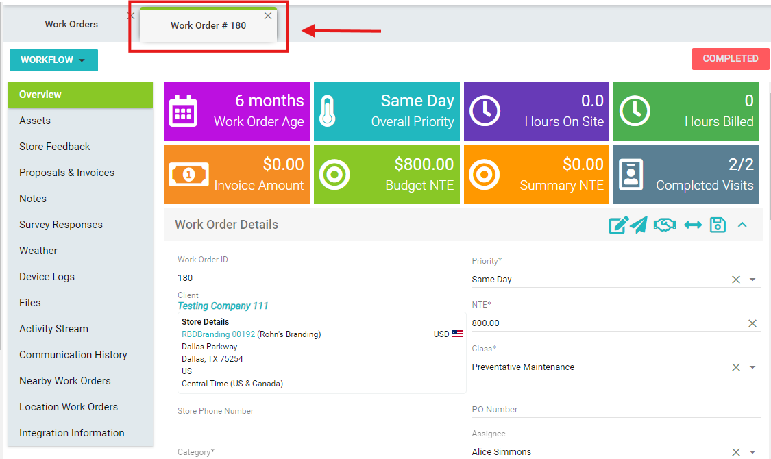Open the Testing Company 111 client link
The width and height of the screenshot is (771, 459).
point(223,306)
